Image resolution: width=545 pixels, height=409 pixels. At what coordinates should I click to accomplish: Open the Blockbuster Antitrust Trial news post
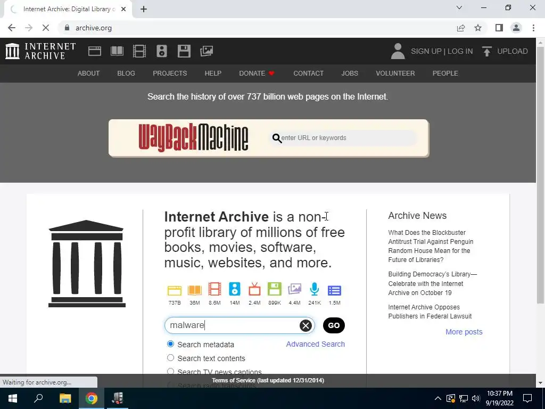pos(431,246)
